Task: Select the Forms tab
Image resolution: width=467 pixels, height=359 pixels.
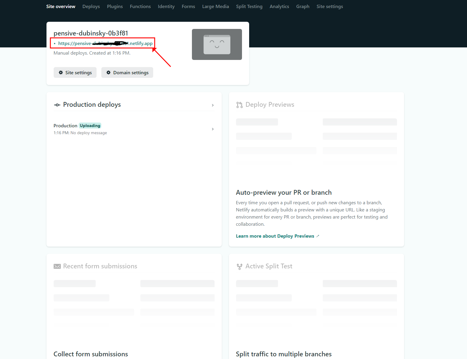Action: (x=188, y=7)
